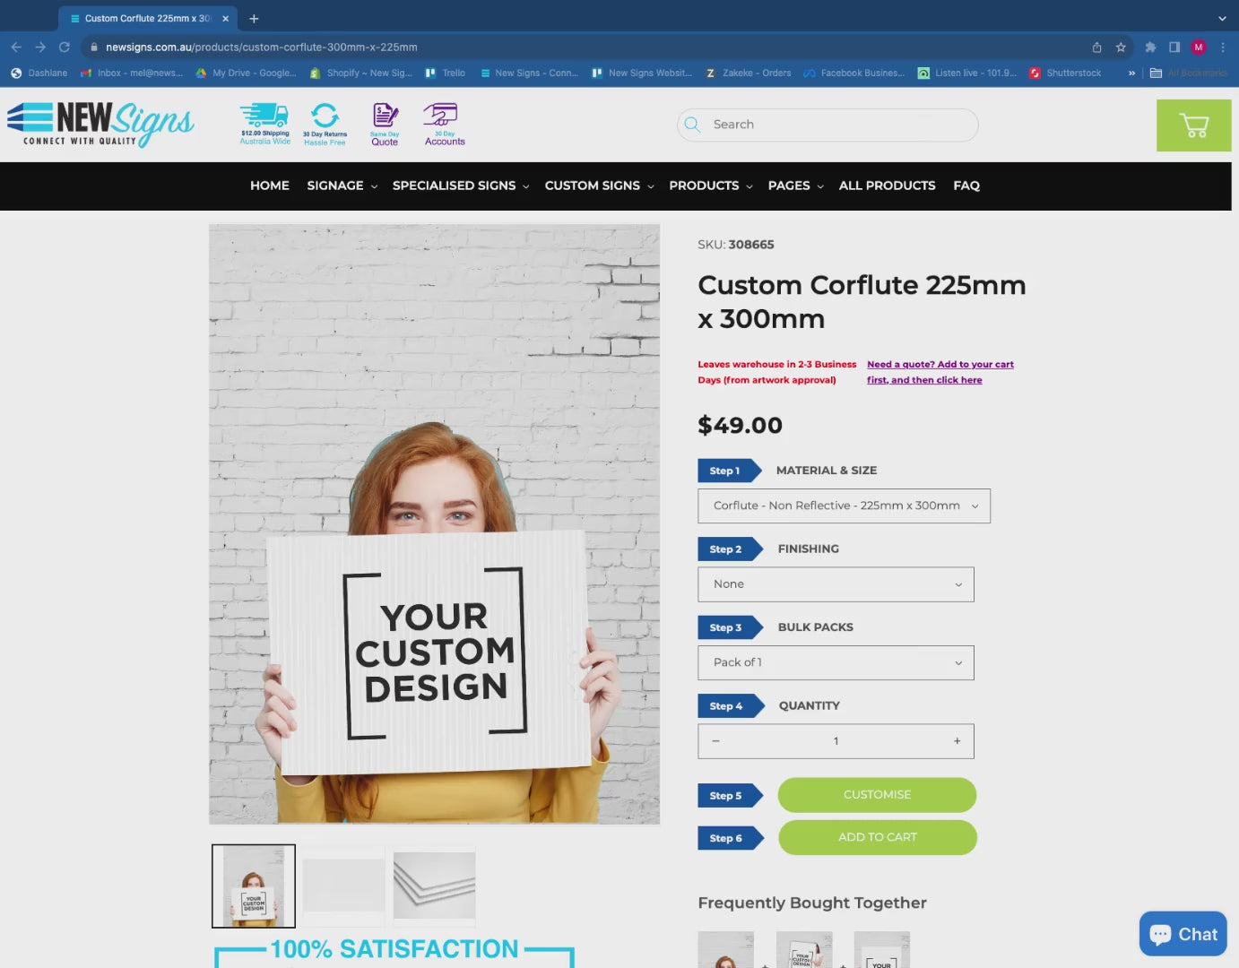The height and width of the screenshot is (968, 1239).
Task: Open the shopping cart icon
Action: coord(1193,125)
